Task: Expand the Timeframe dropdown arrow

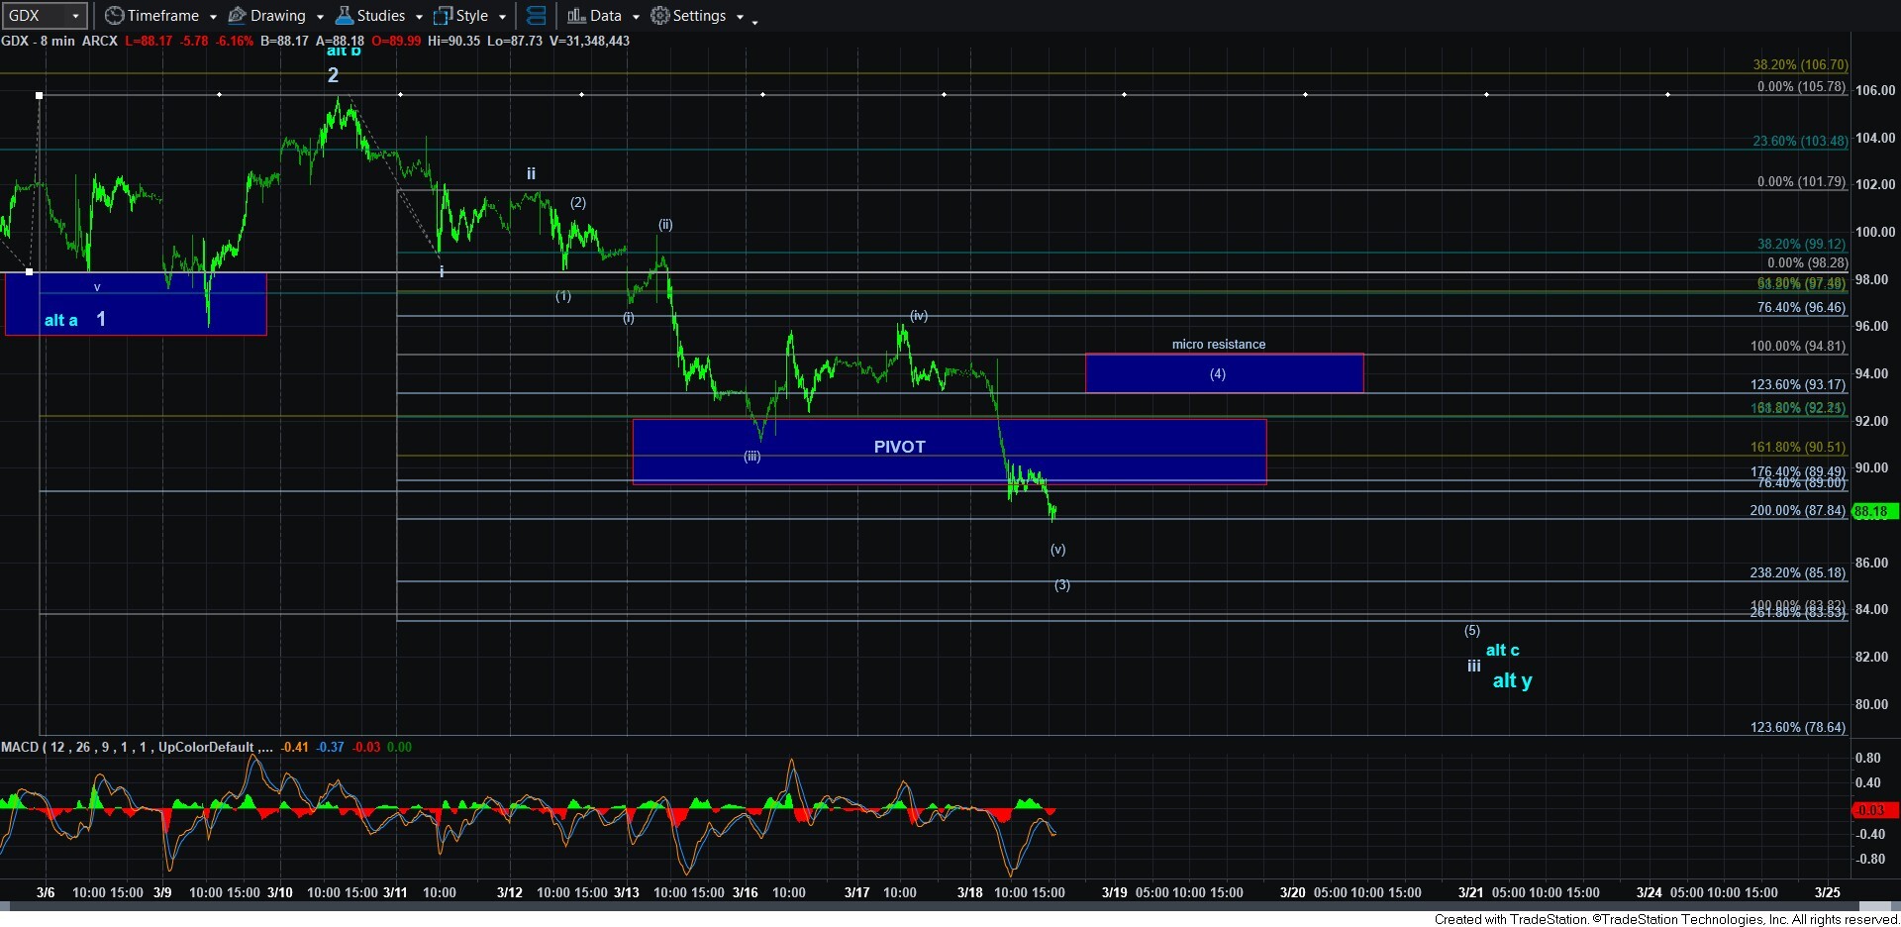Action: pos(213,17)
